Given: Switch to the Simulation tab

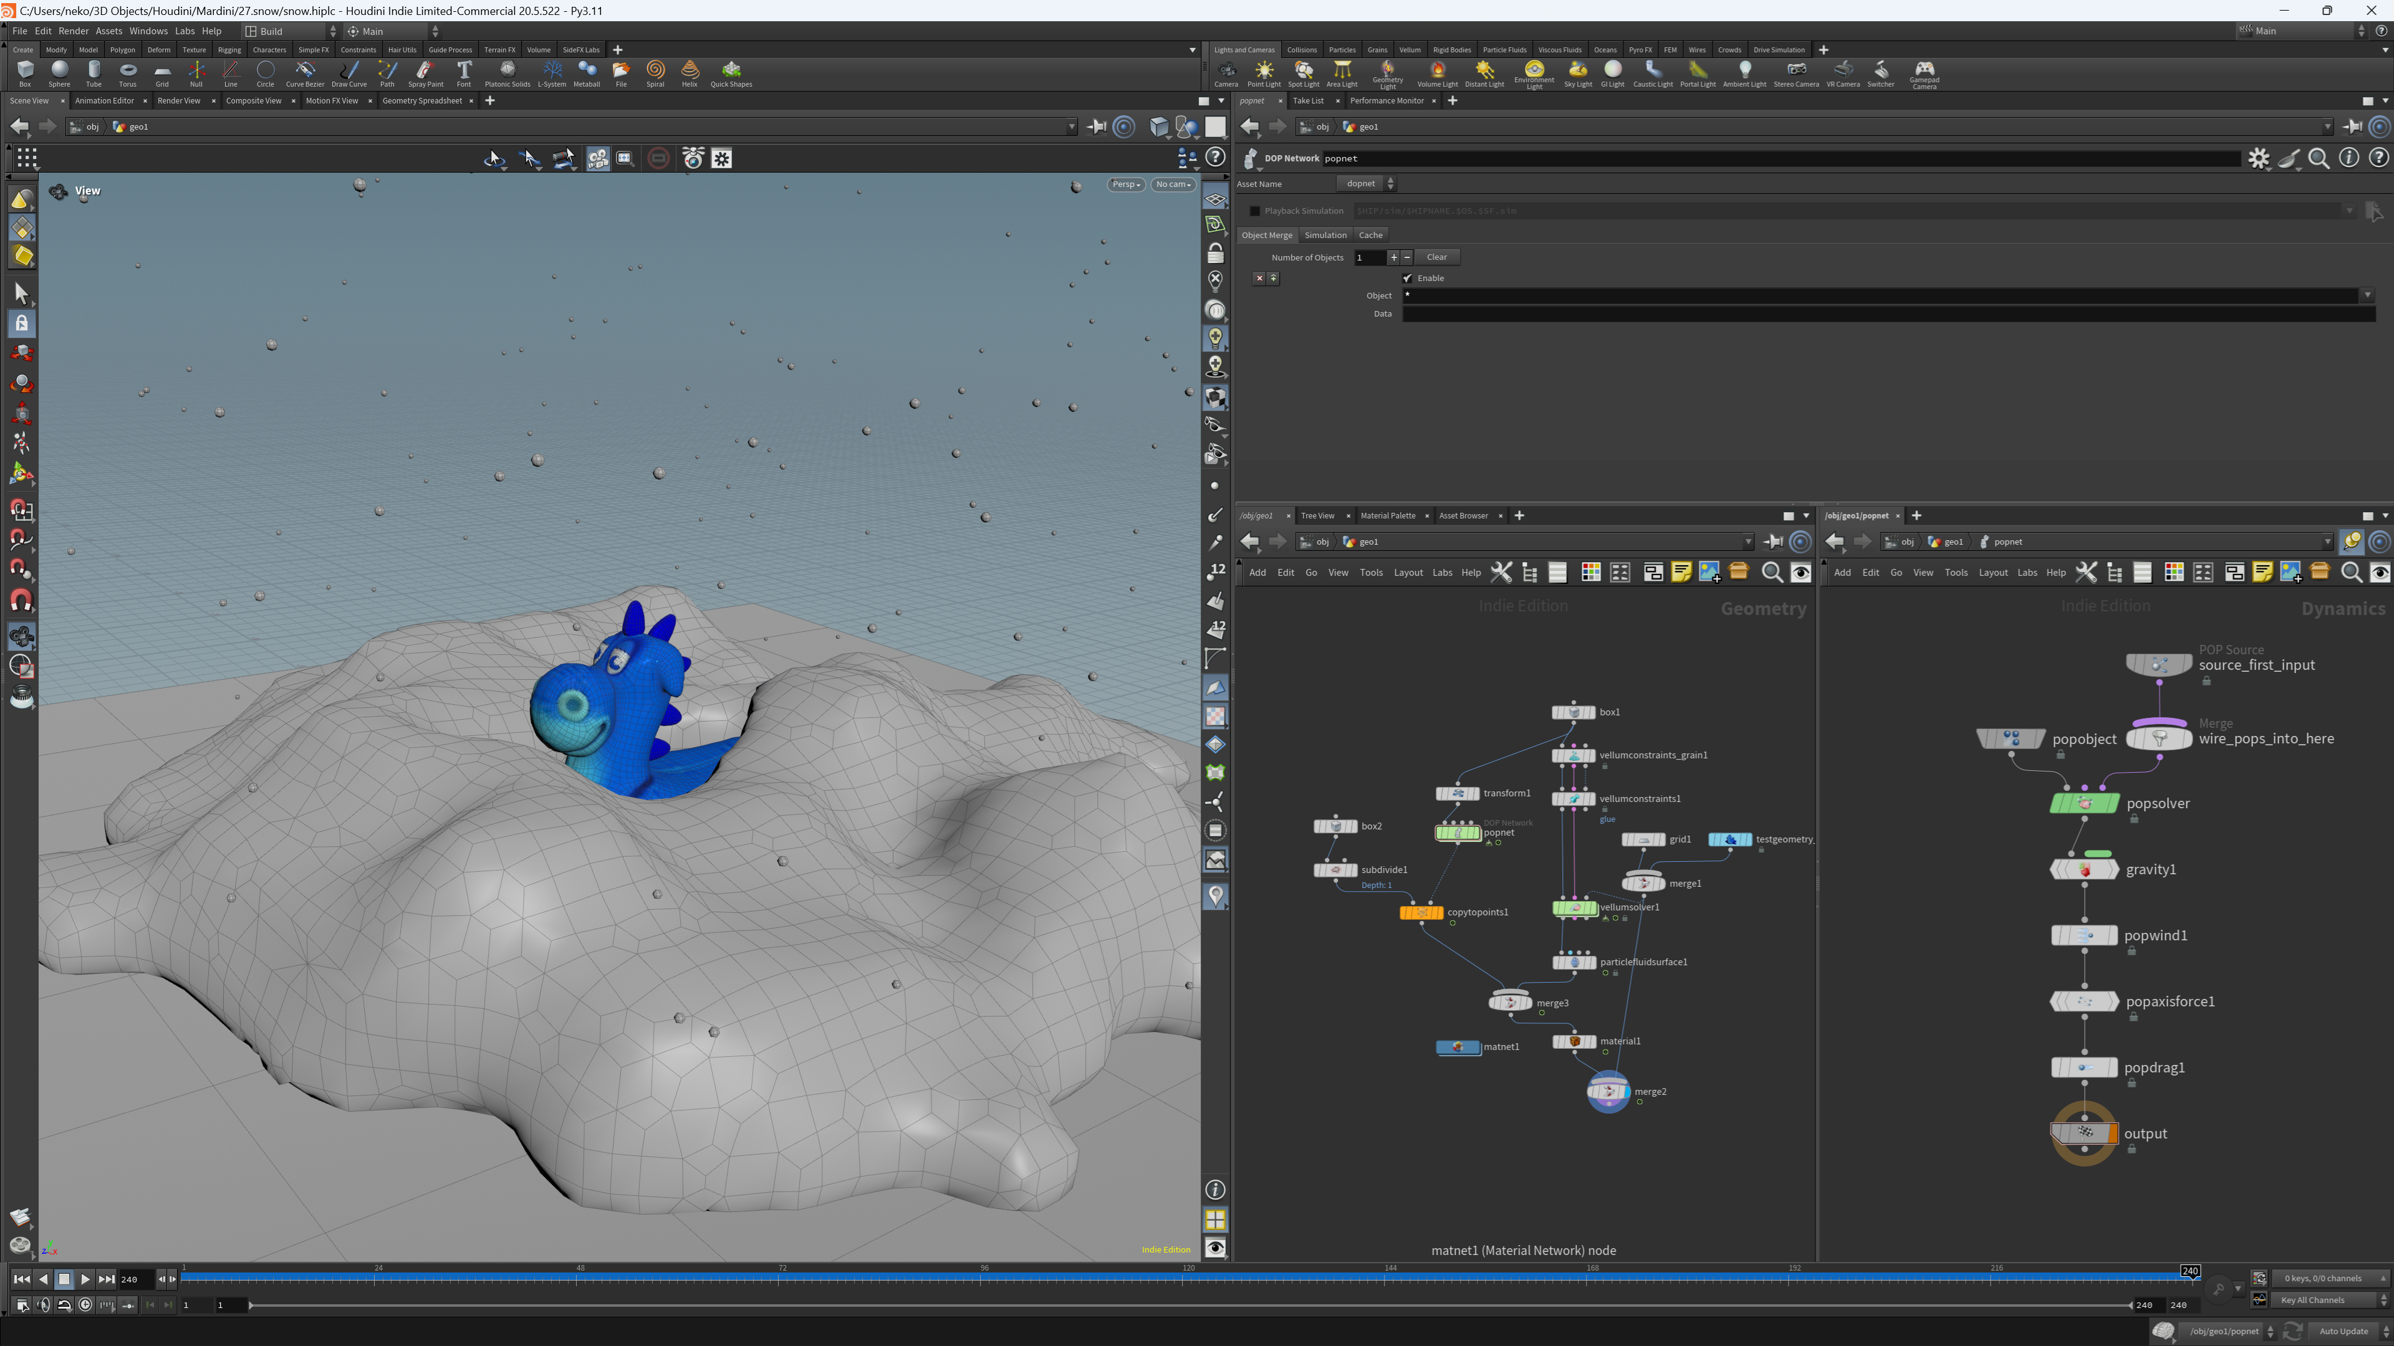Looking at the screenshot, I should coord(1325,235).
